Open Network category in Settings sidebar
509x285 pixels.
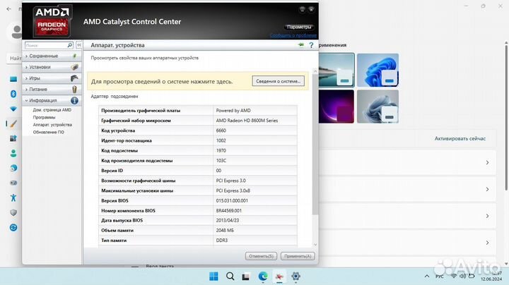point(13,109)
